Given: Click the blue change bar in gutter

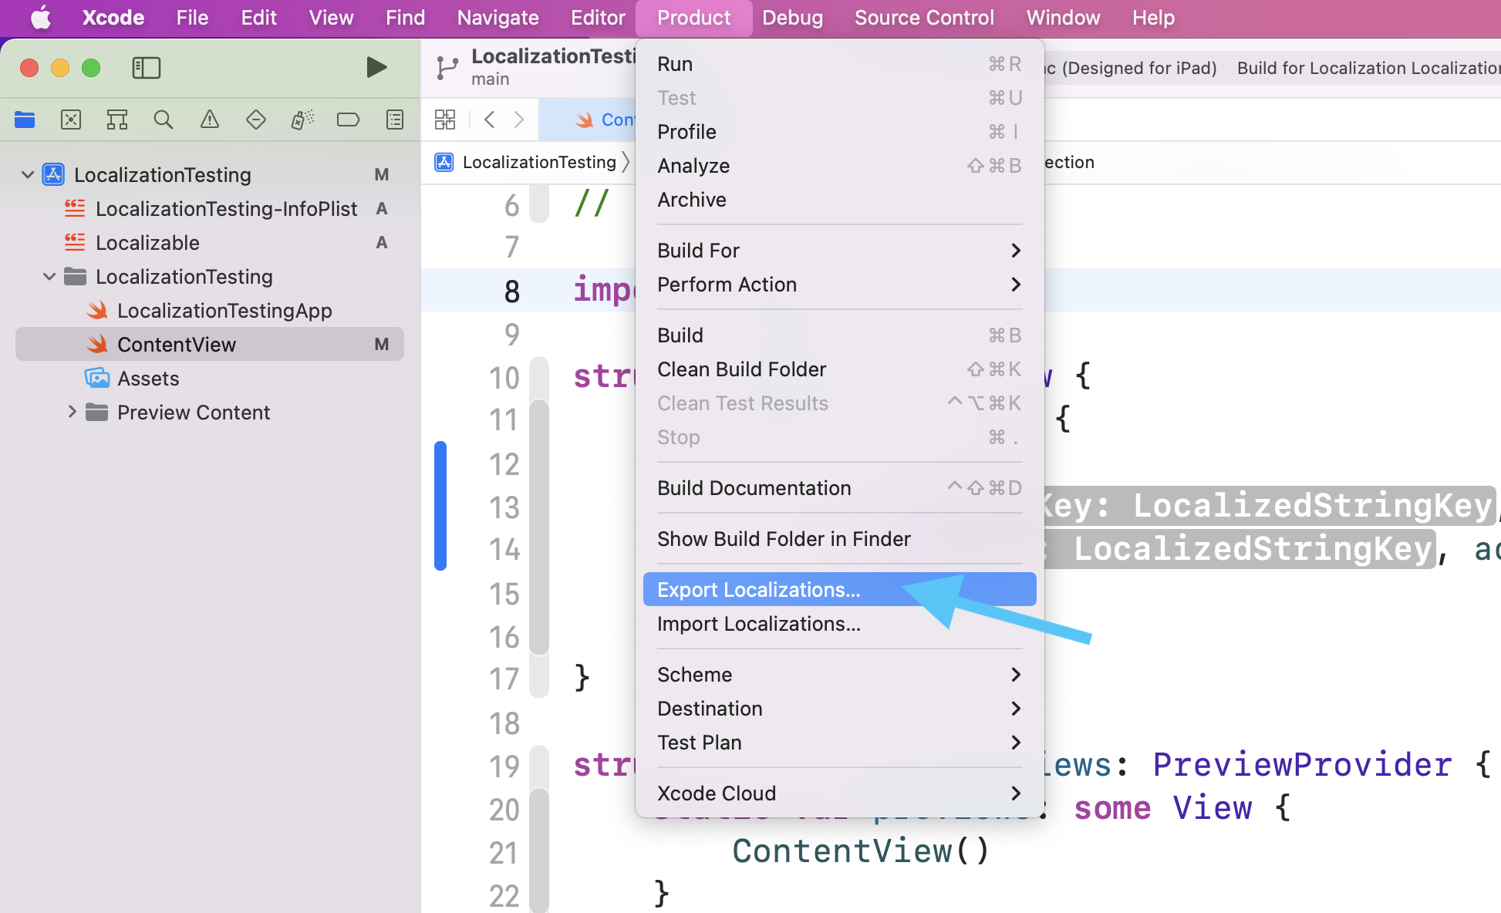Looking at the screenshot, I should 440,506.
